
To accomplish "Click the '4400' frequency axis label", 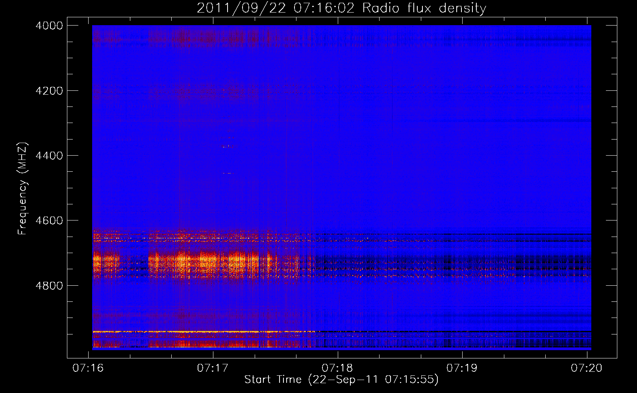I will pos(49,156).
